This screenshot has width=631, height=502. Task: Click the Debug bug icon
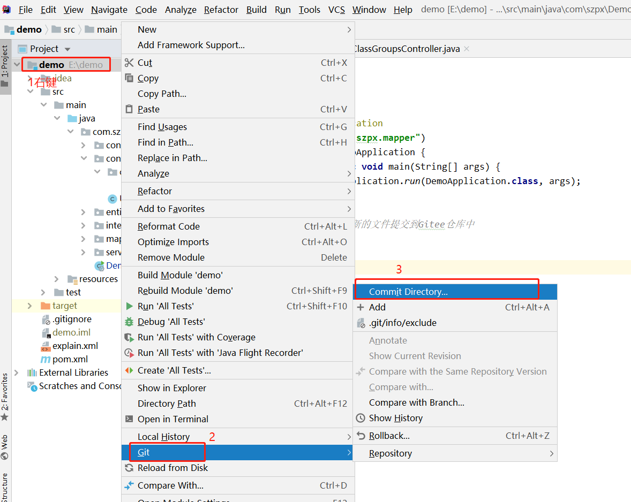coord(129,322)
